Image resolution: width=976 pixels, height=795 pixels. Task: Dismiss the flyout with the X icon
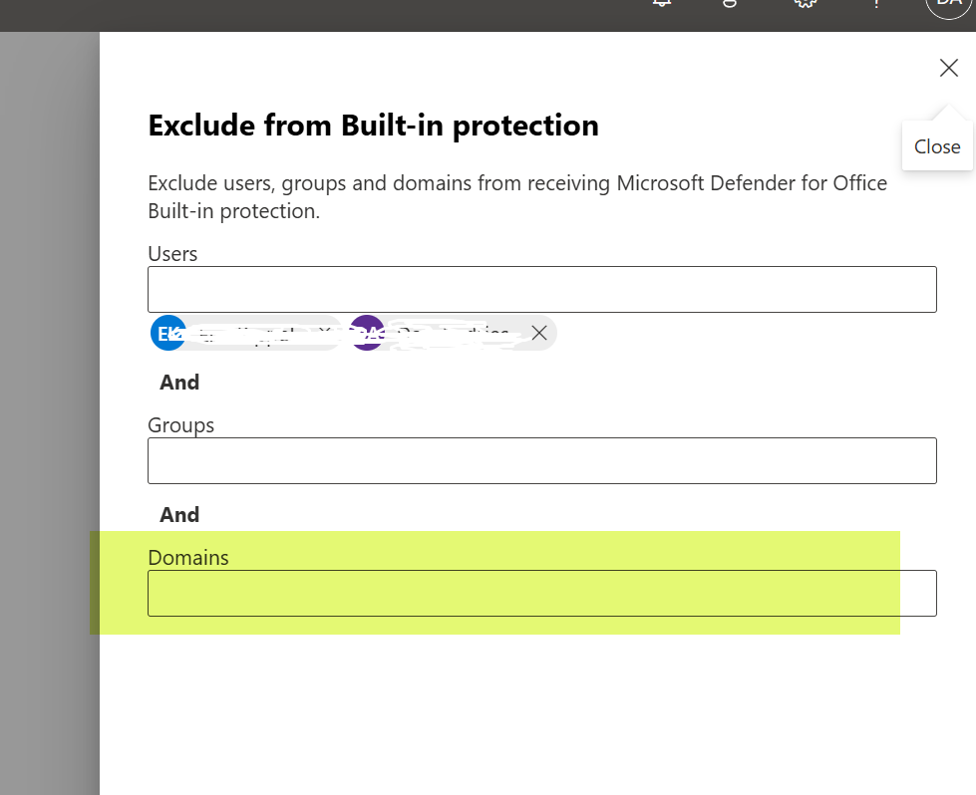point(948,68)
